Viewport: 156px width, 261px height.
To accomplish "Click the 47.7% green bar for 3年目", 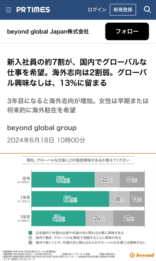I will pos(59,218).
